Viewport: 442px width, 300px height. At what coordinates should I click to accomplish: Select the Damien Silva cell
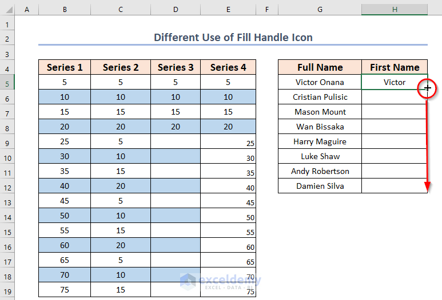[320, 186]
